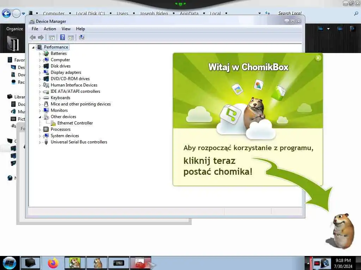The width and height of the screenshot is (361, 270).
Task: Select the Computer tree label
Action: point(60,60)
